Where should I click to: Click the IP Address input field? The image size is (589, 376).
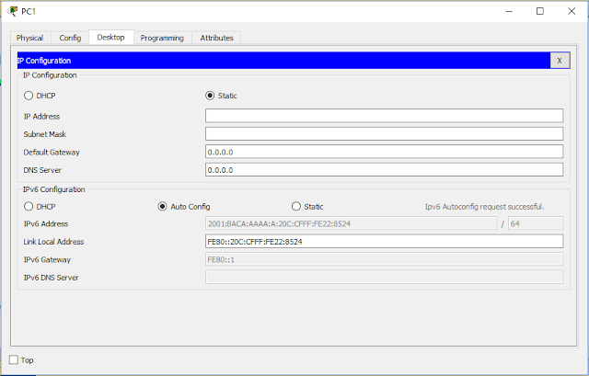coord(385,116)
